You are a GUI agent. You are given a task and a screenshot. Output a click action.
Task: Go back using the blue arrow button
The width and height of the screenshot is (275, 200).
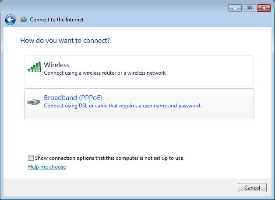point(10,20)
